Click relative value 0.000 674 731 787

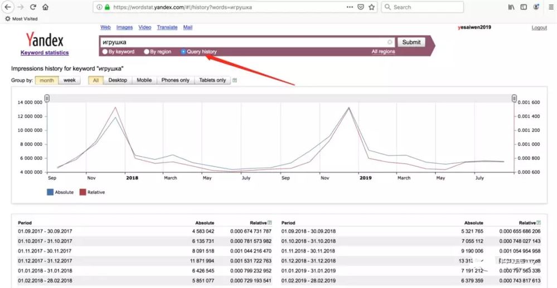(251, 231)
